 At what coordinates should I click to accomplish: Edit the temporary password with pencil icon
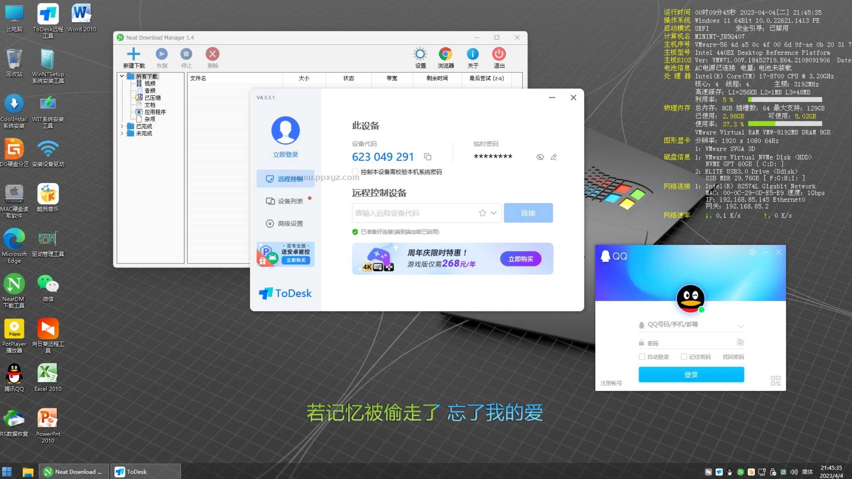[553, 157]
